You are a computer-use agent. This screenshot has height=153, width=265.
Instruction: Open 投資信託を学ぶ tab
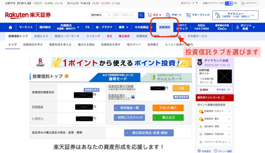pyautogui.click(x=33, y=44)
